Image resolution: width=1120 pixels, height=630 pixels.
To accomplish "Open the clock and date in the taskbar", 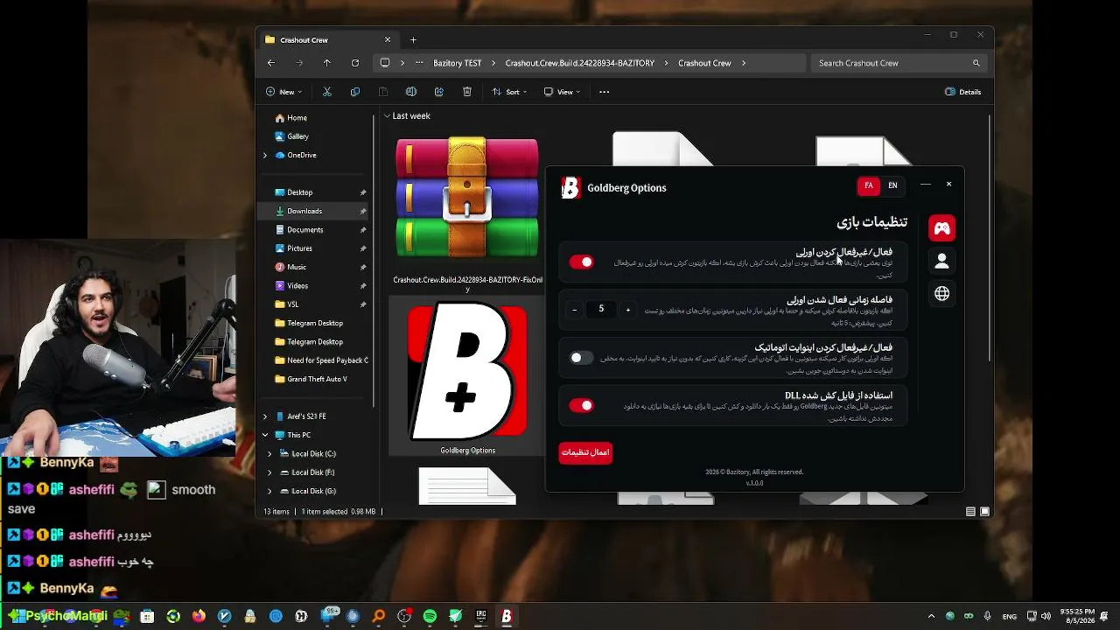I will [x=1077, y=616].
